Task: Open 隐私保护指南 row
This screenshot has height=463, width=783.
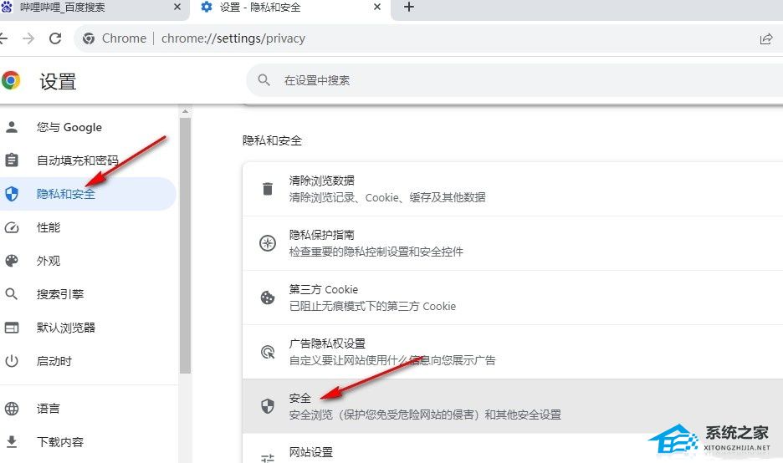Action: tap(513, 243)
